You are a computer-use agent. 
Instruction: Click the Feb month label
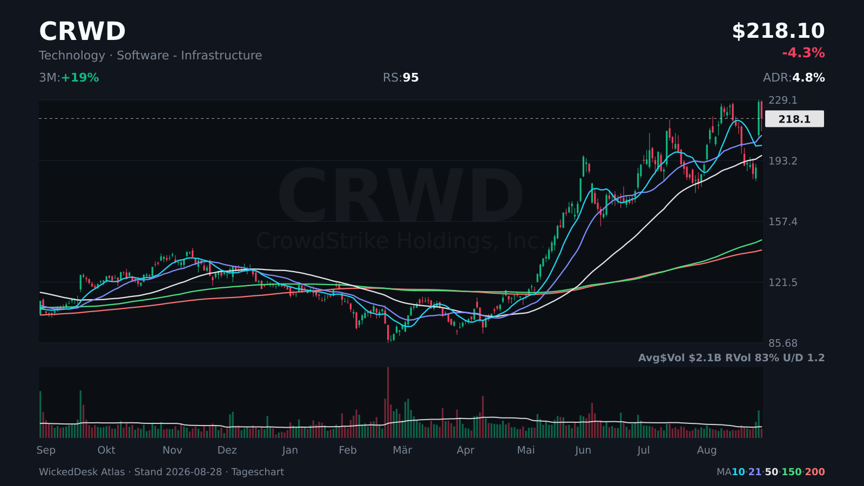[x=348, y=450]
